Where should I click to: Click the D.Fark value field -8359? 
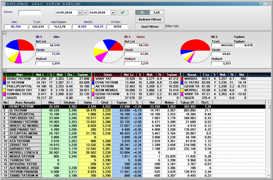click(x=117, y=27)
